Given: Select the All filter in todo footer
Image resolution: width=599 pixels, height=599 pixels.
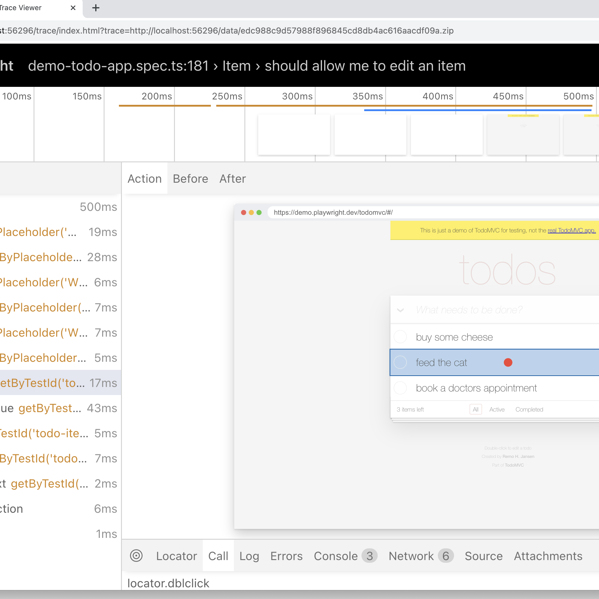Looking at the screenshot, I should coord(475,409).
